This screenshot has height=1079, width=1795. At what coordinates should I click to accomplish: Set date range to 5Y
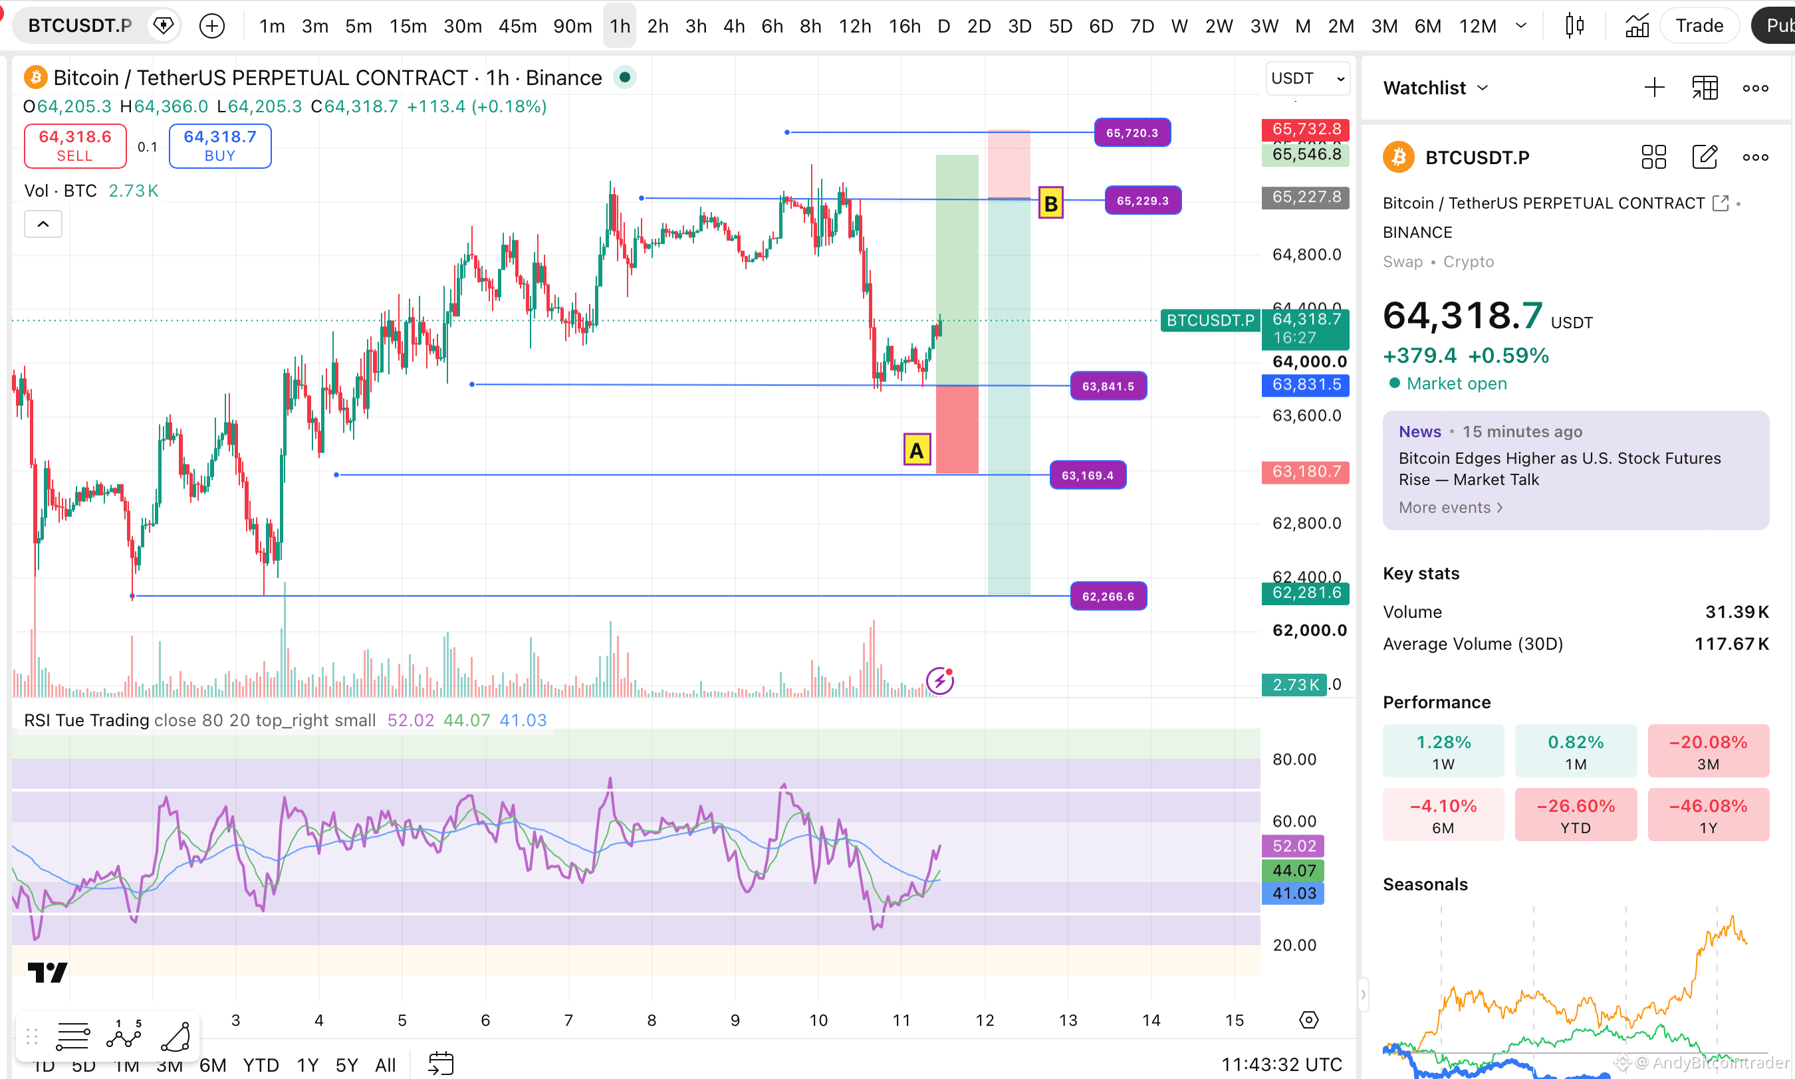click(x=347, y=1064)
